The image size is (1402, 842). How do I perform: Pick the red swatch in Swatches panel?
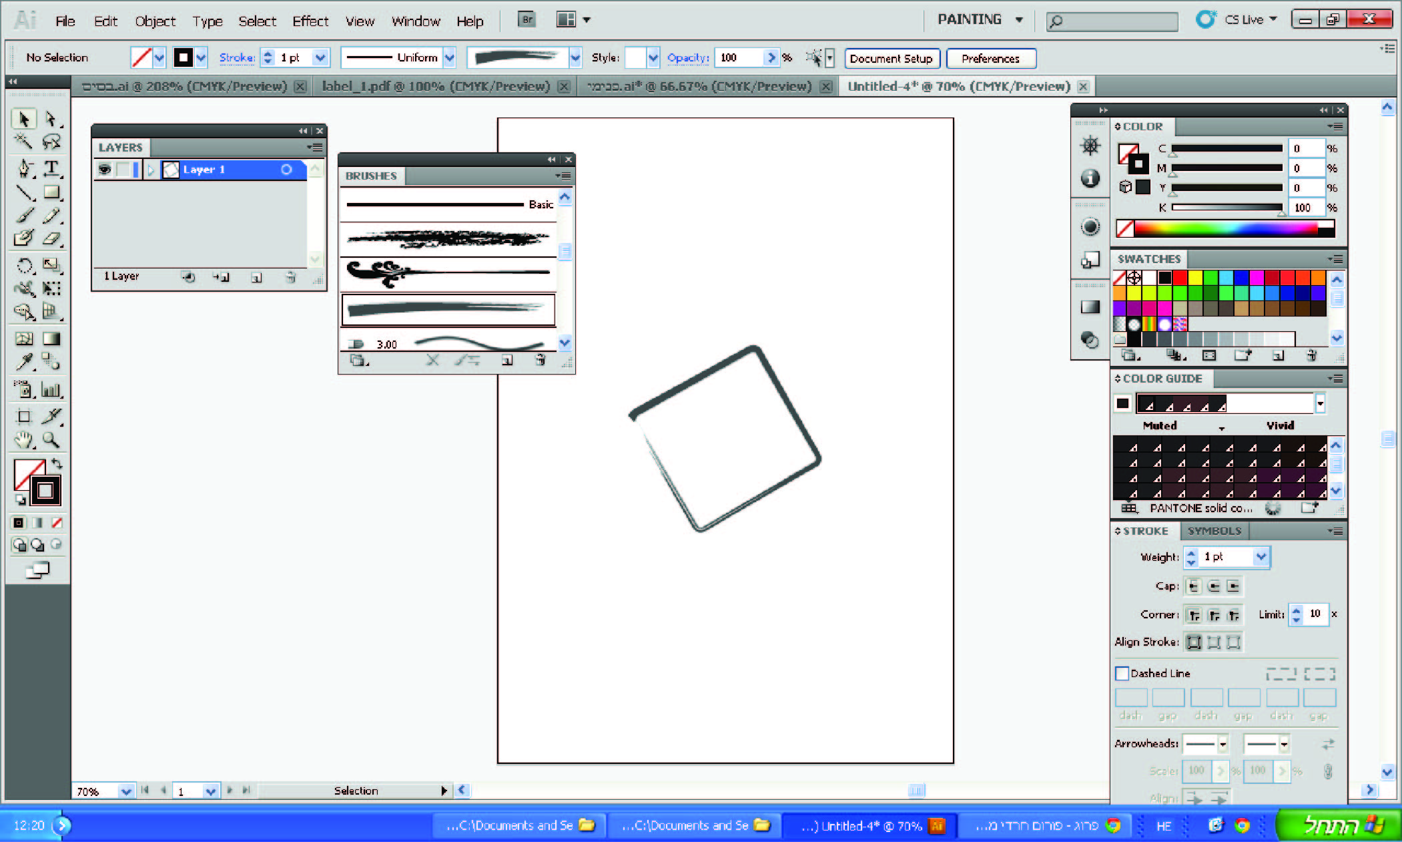1180,278
